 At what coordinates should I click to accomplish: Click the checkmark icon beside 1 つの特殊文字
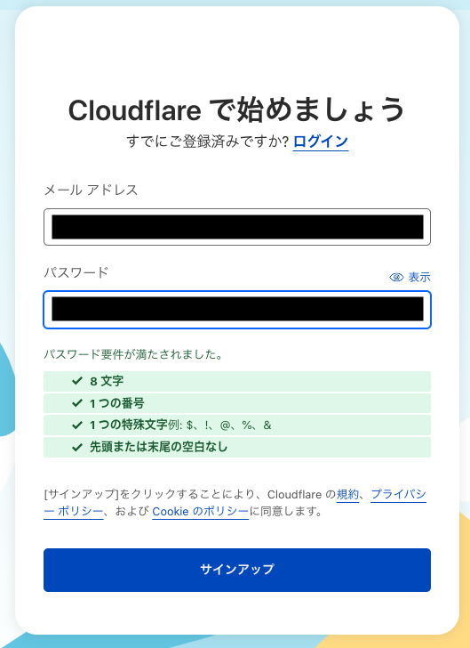pyautogui.click(x=77, y=425)
